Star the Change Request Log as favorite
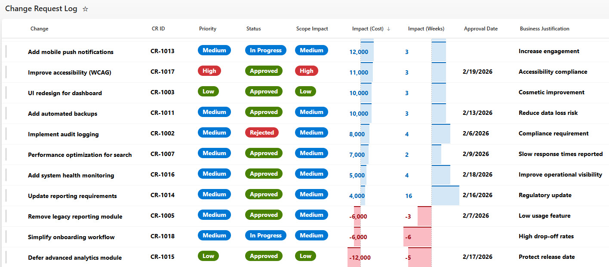 point(85,9)
